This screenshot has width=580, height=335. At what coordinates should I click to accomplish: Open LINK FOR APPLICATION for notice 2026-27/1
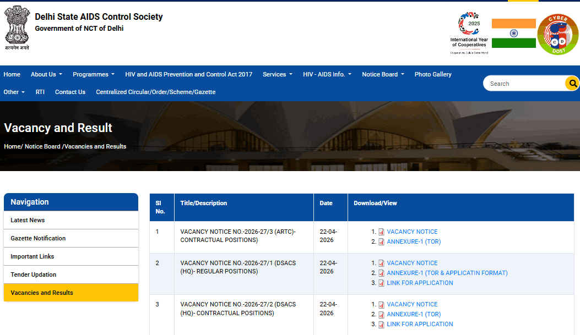click(x=419, y=283)
